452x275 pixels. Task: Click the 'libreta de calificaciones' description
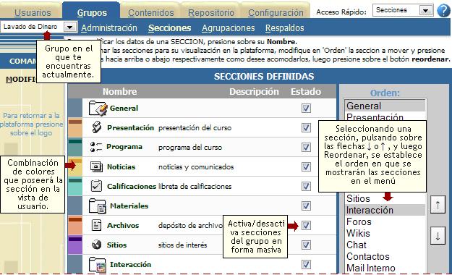tap(195, 187)
